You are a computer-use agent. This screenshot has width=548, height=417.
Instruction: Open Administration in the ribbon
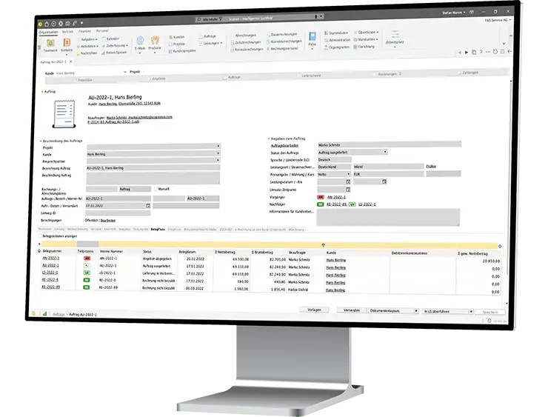point(338,40)
